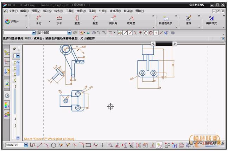Toggle the highlighted sketch constraint button in bottom toolbar
This screenshot has height=151, width=228.
pyautogui.click(x=159, y=145)
